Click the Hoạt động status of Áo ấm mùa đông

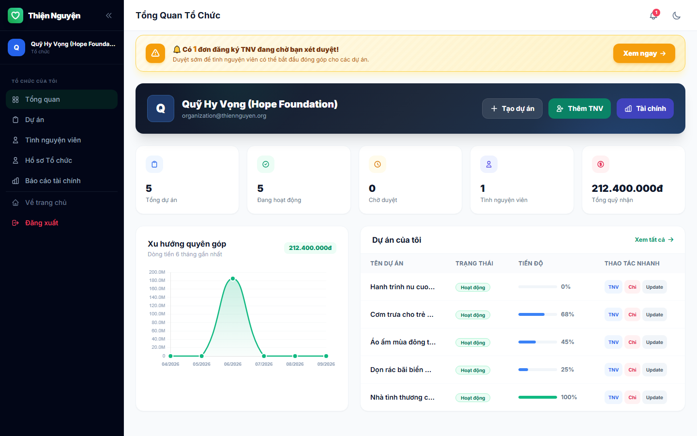pos(473,343)
